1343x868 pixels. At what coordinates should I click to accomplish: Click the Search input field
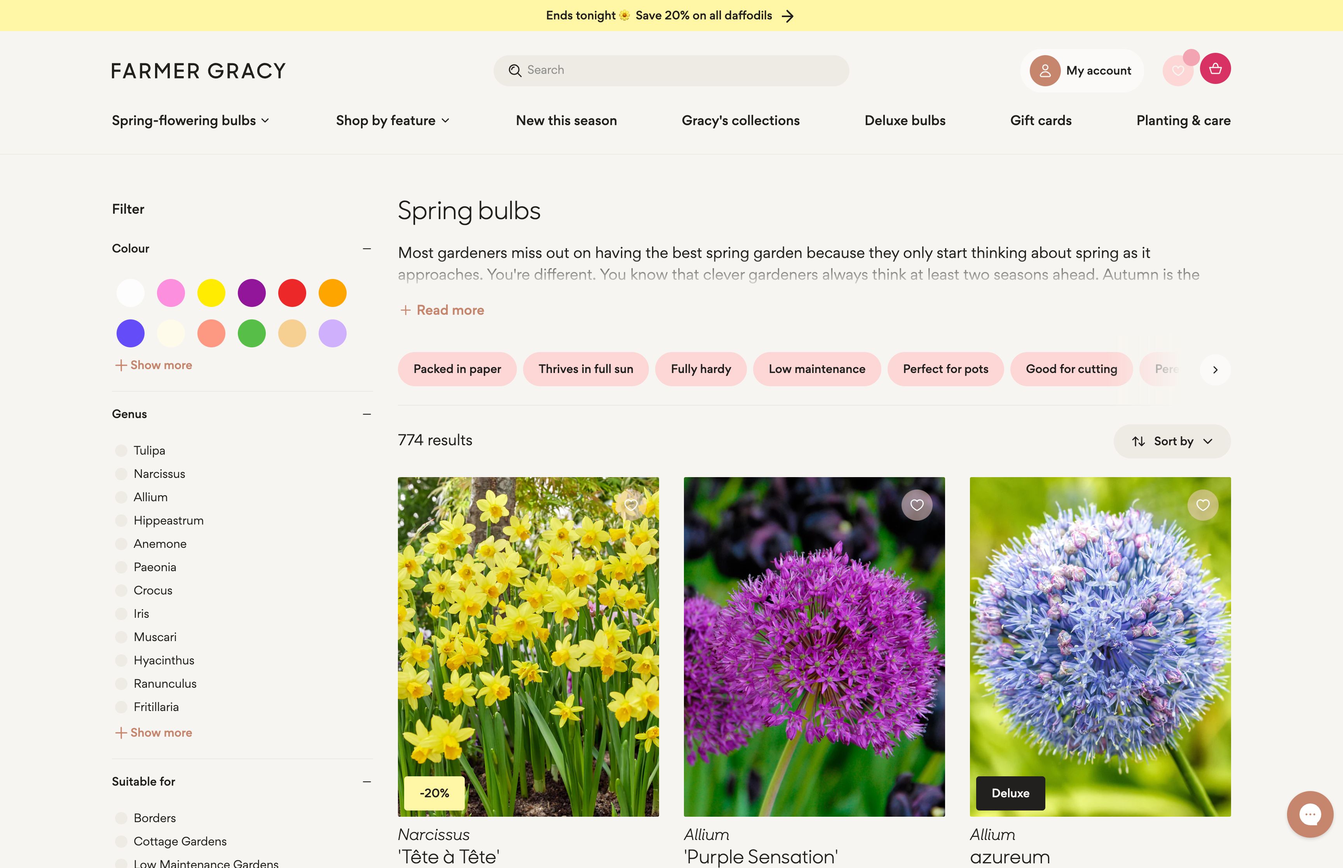[671, 70]
